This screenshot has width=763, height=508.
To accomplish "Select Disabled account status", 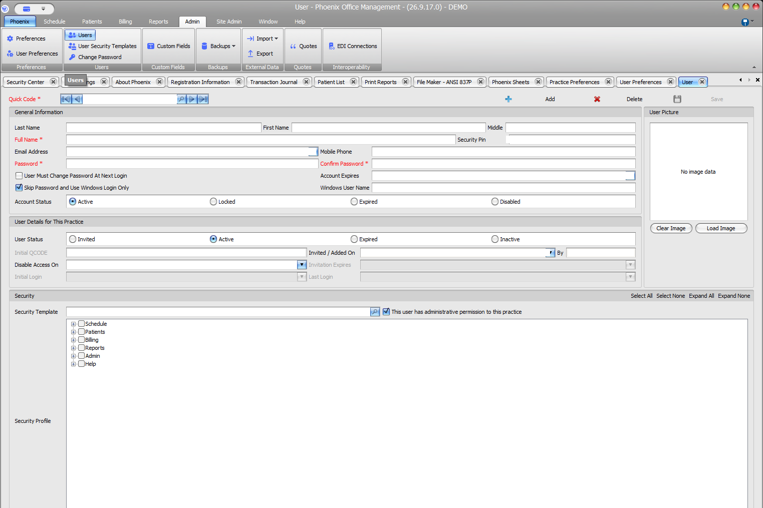I will coord(495,202).
